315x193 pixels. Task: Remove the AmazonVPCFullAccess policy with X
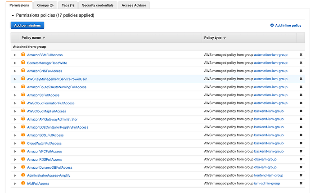301,151
